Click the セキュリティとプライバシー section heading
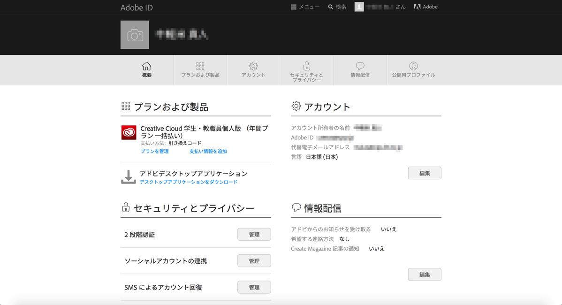Image resolution: width=562 pixels, height=305 pixels. 194,208
